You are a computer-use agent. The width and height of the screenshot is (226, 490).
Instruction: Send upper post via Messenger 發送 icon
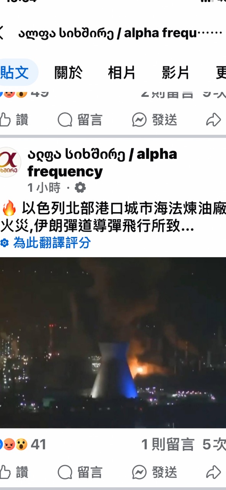(154, 120)
